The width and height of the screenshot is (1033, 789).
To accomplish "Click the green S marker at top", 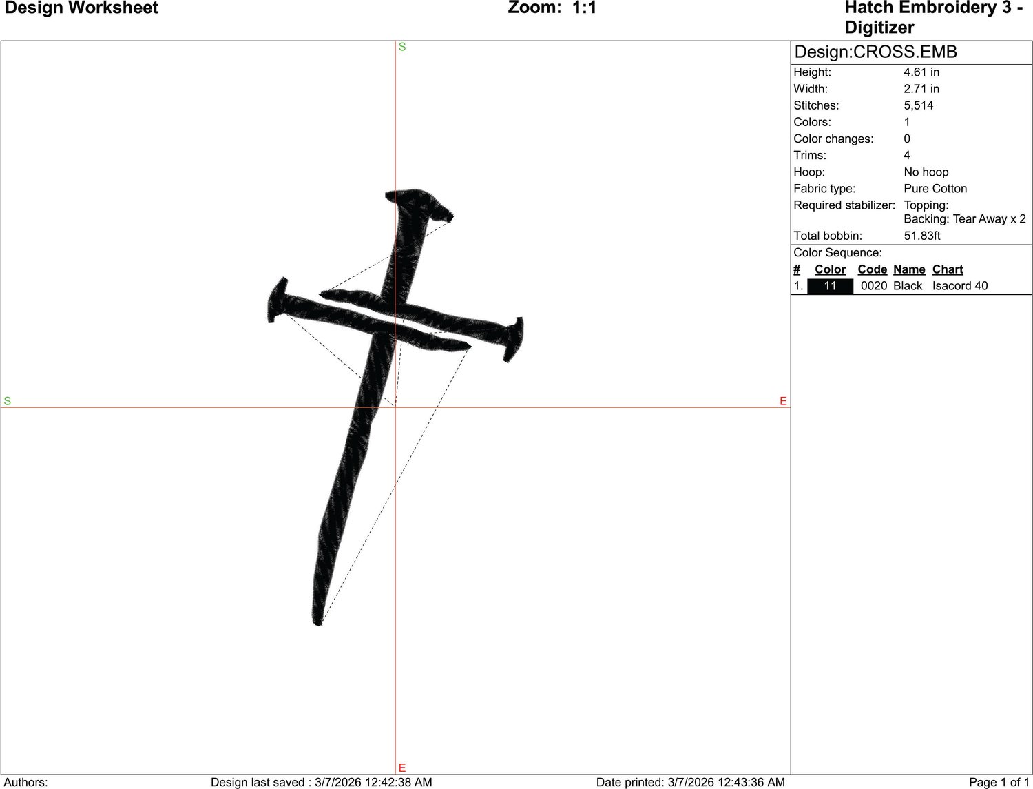I will tap(402, 47).
